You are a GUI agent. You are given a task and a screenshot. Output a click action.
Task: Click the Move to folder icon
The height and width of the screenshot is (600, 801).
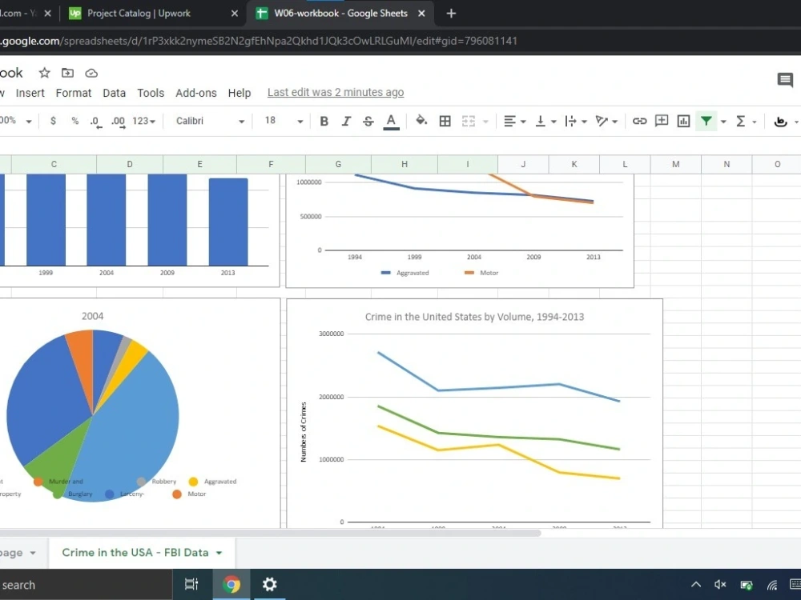pos(67,73)
